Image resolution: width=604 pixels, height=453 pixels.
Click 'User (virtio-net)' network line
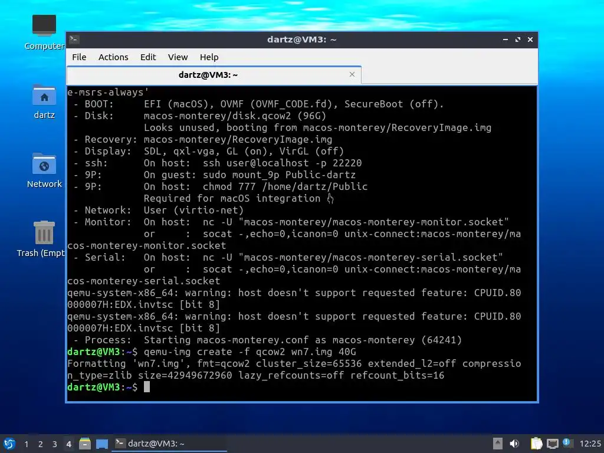[x=193, y=211]
